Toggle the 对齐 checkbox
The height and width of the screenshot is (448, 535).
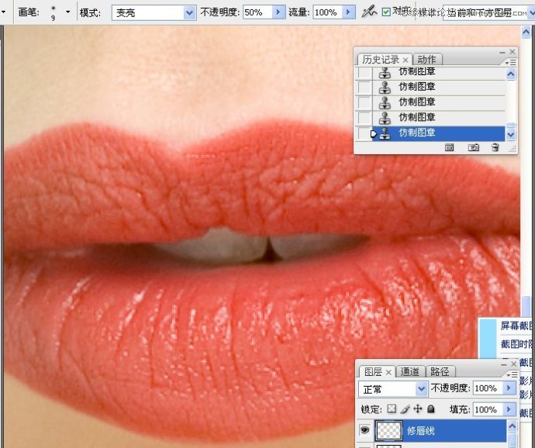click(x=386, y=12)
